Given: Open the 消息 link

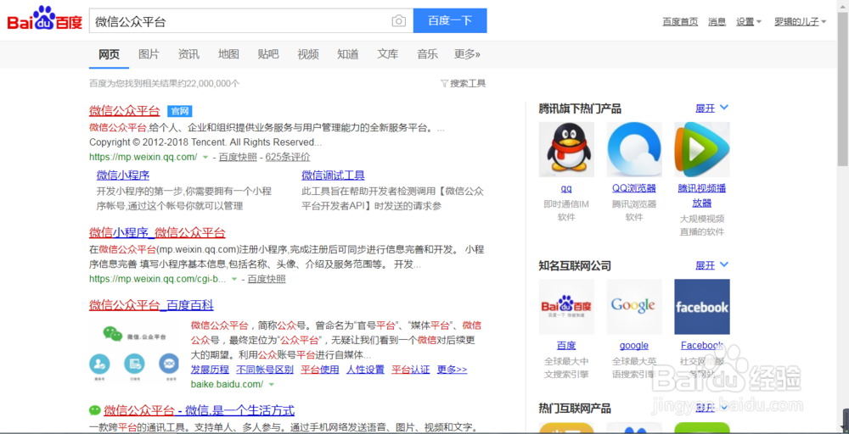Looking at the screenshot, I should (717, 22).
